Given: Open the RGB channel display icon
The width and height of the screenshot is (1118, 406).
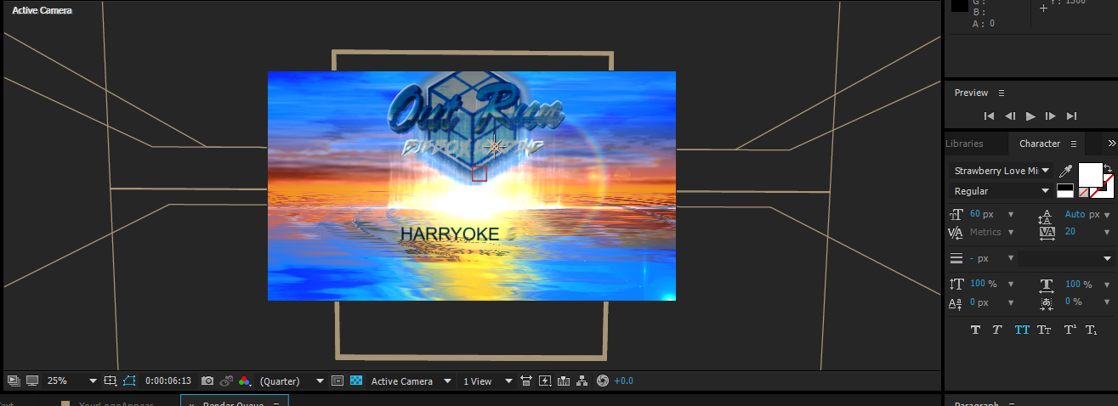Looking at the screenshot, I should 244,381.
